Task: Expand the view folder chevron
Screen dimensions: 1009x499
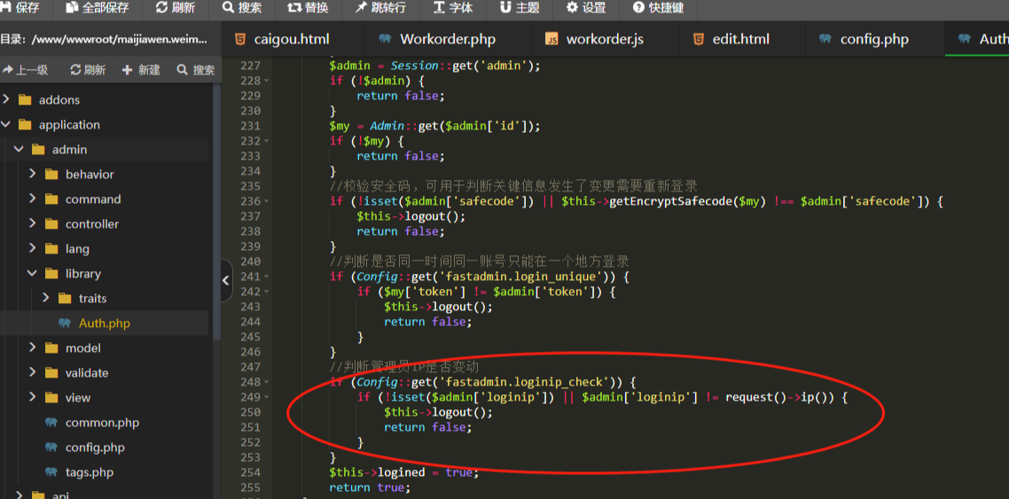Action: [33, 397]
